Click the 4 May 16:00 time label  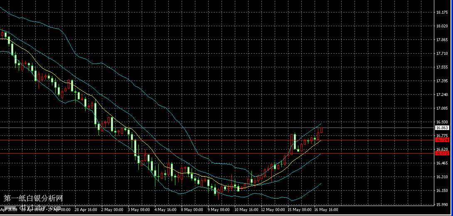[165, 210]
